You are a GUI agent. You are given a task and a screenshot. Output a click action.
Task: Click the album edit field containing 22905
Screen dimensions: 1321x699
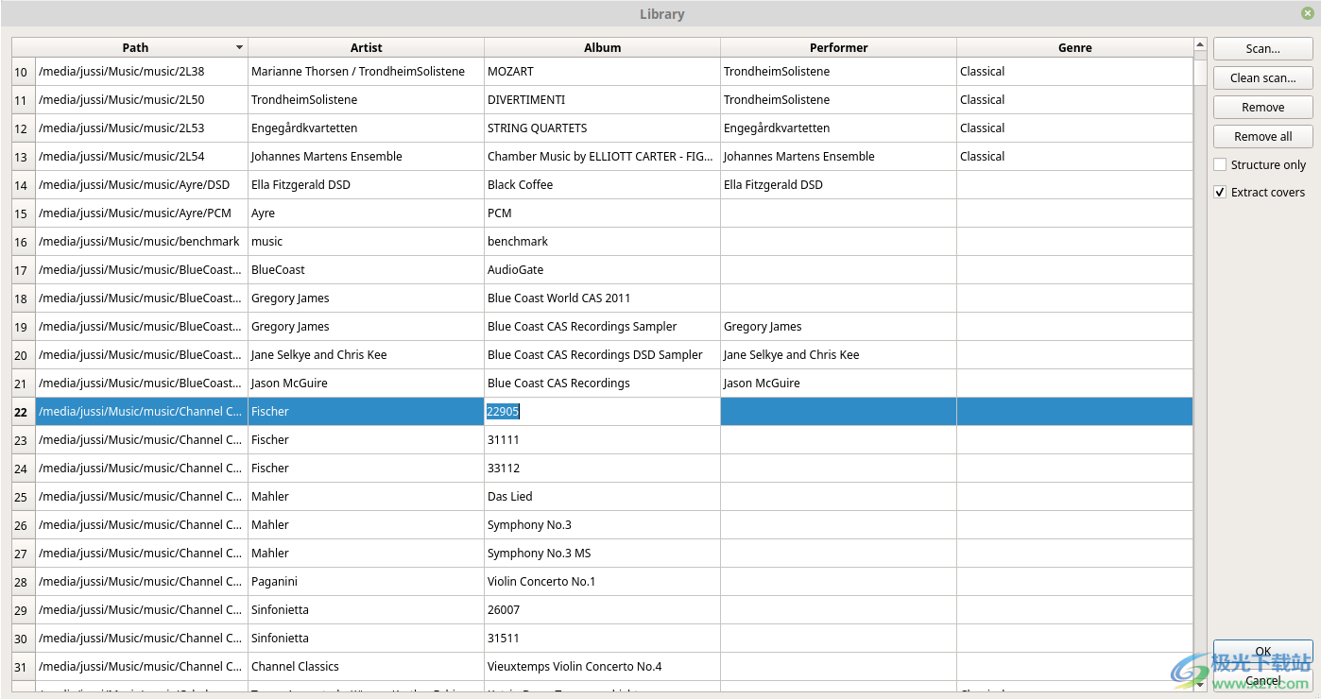coord(603,412)
